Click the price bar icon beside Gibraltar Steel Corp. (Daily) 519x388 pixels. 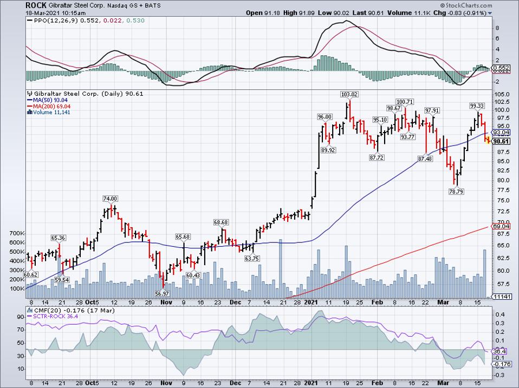[x=30, y=94]
